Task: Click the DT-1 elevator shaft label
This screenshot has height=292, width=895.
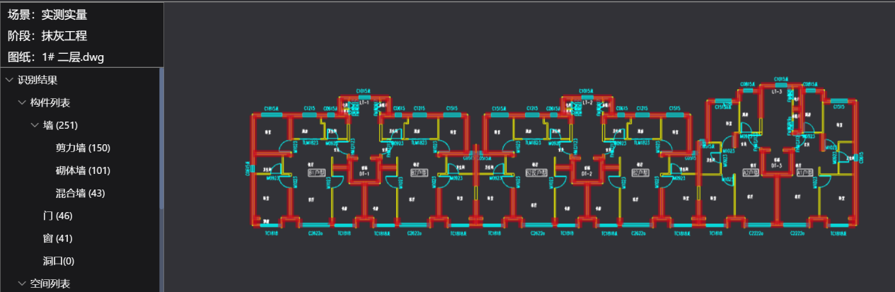Action: click(365, 173)
